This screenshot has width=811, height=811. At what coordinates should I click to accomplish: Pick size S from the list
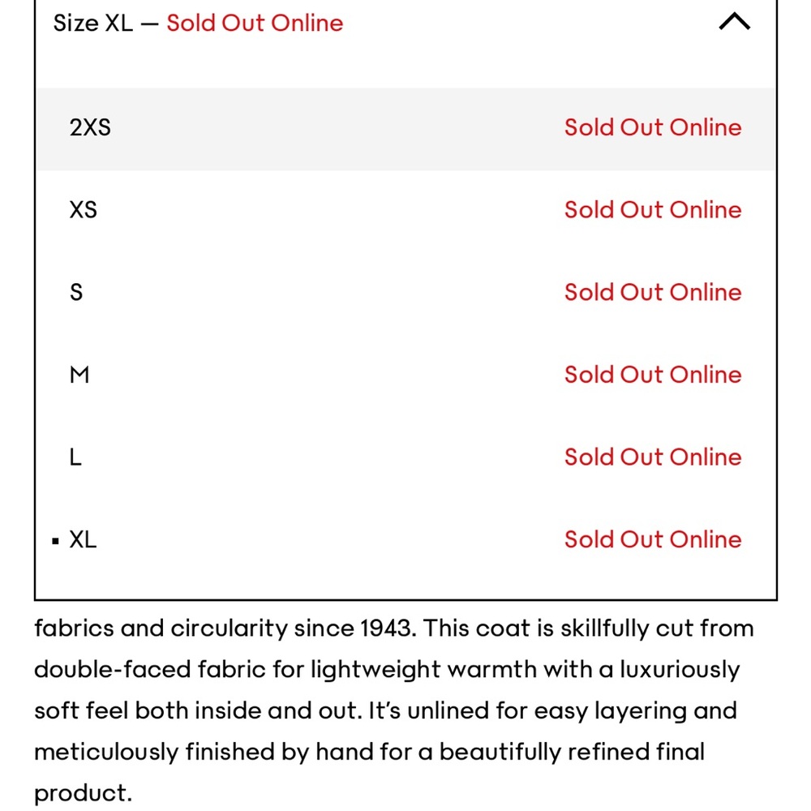(x=76, y=292)
